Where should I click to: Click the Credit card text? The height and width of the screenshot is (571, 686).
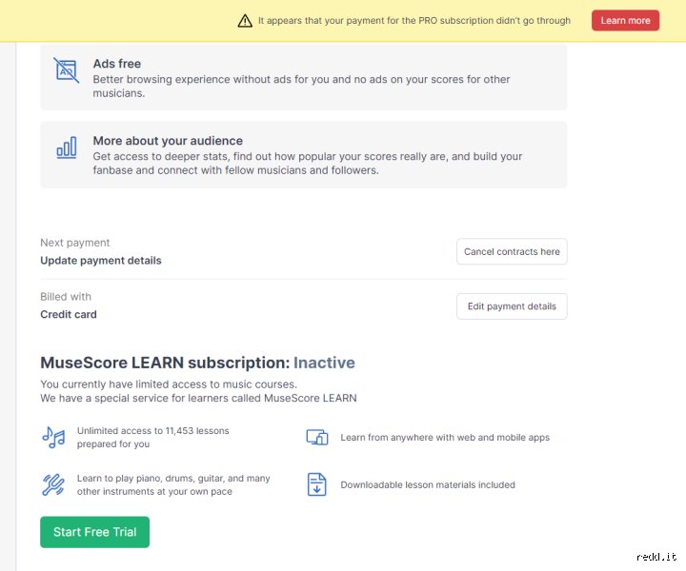click(69, 315)
